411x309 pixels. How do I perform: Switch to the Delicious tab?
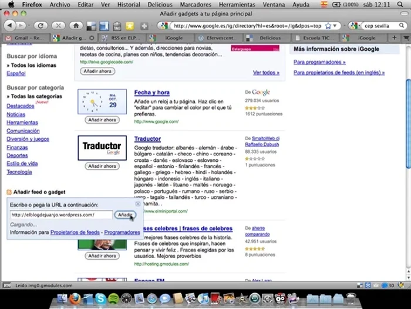coord(269,38)
